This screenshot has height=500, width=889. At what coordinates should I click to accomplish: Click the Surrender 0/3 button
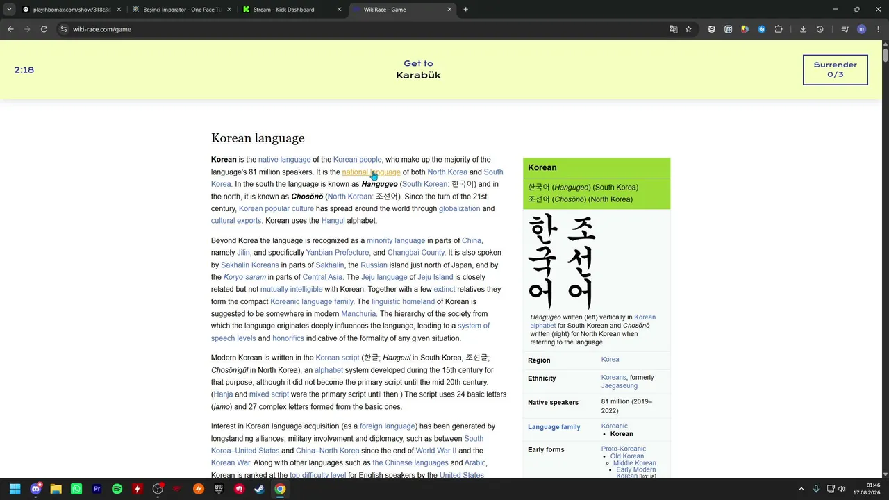pos(835,69)
